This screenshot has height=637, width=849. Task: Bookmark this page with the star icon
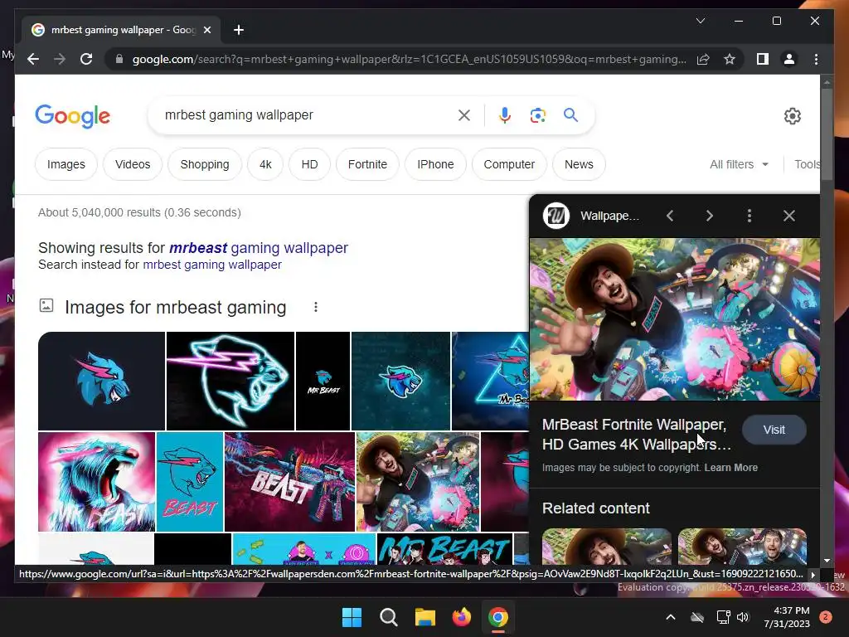click(x=730, y=59)
